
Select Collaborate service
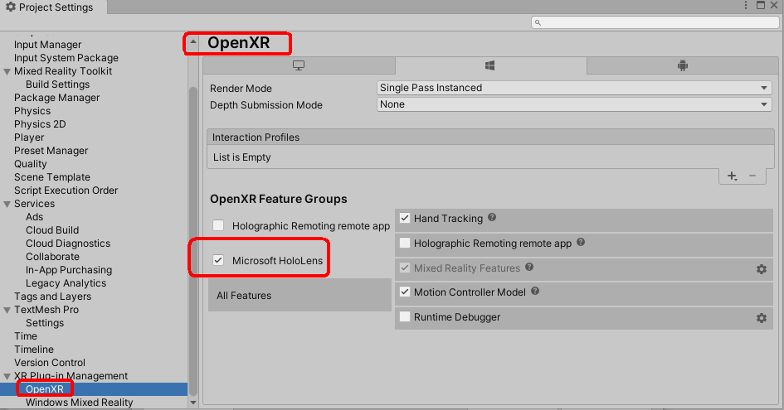pyautogui.click(x=52, y=257)
